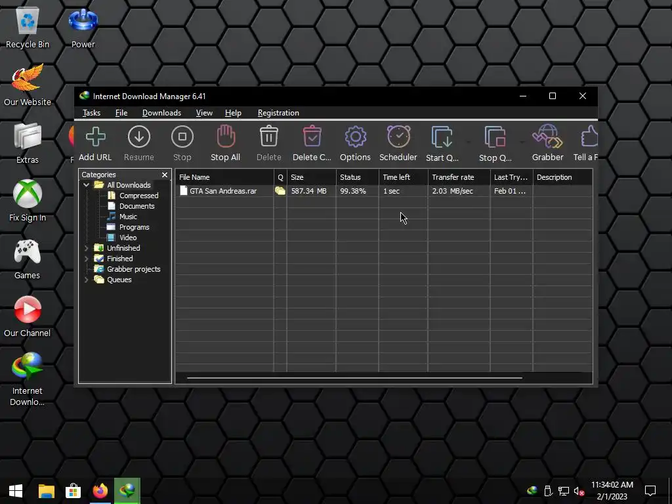Select the Programs category
The width and height of the screenshot is (672, 504).
[x=134, y=227]
